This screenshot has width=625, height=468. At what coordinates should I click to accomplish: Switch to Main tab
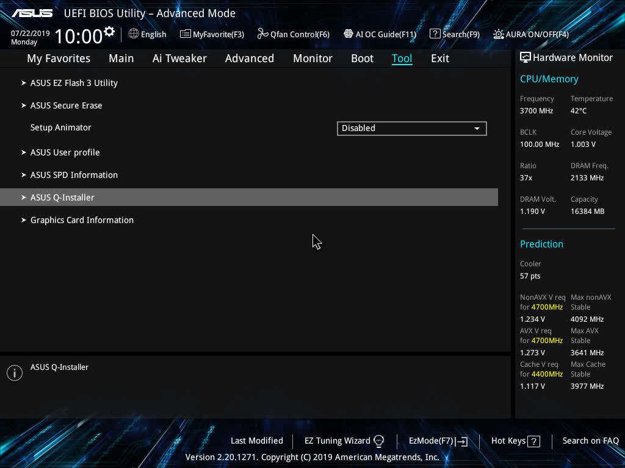(121, 58)
